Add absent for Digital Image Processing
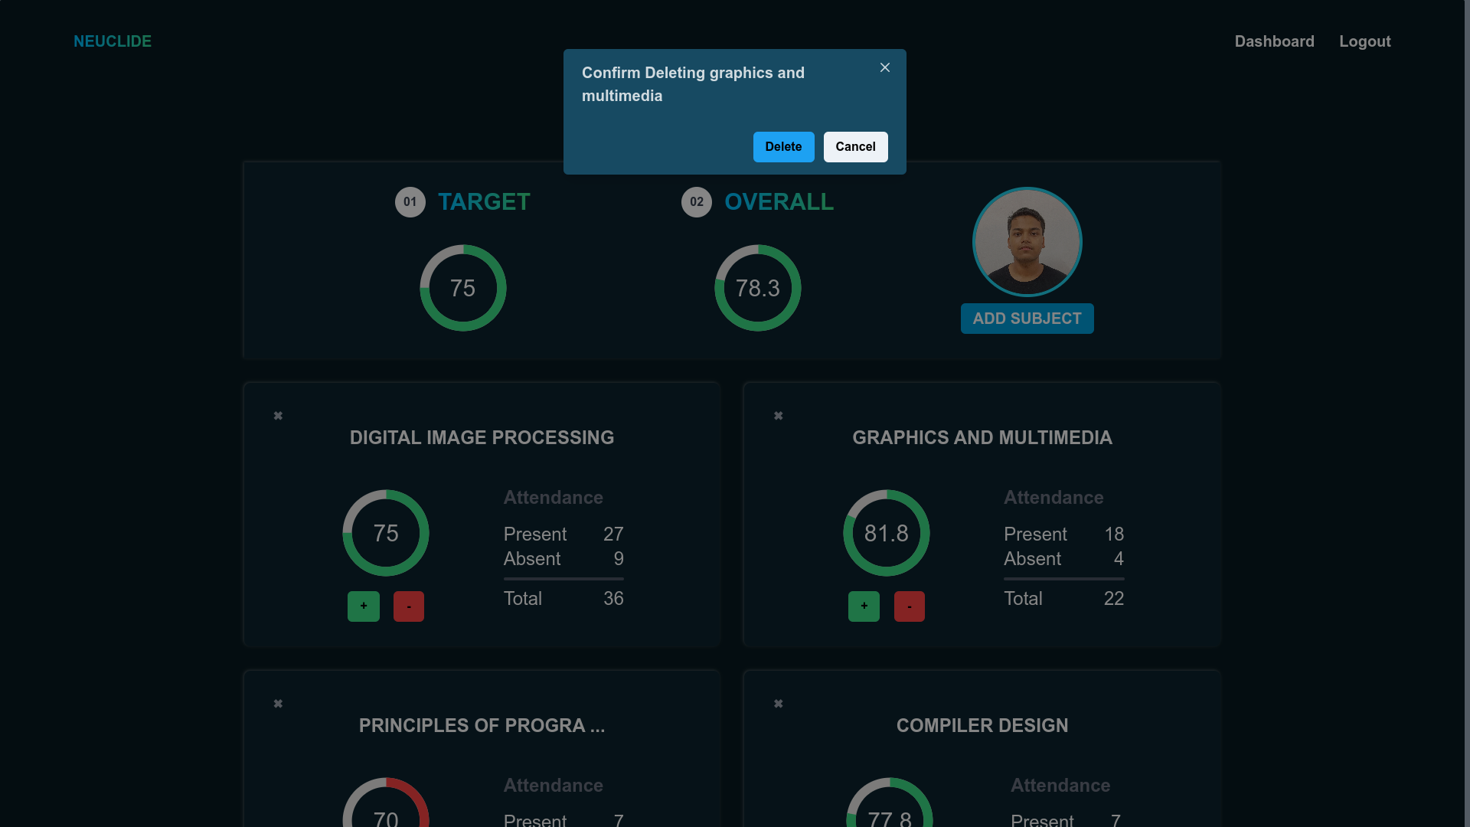 click(x=409, y=606)
